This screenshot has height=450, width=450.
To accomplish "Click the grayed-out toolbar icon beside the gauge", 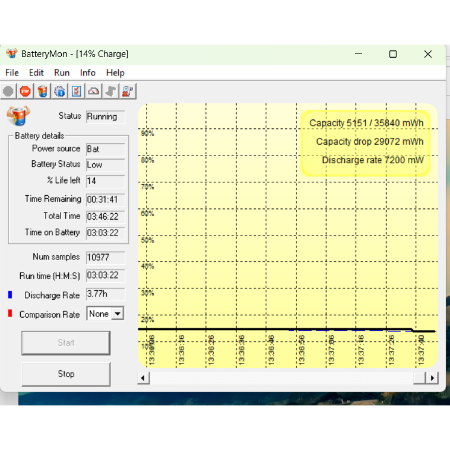I will click(111, 91).
